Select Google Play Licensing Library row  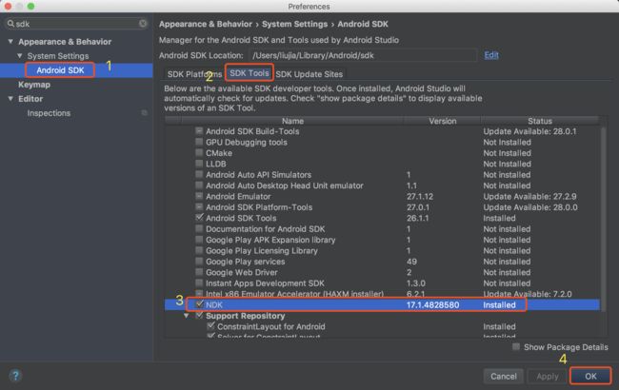coord(382,250)
